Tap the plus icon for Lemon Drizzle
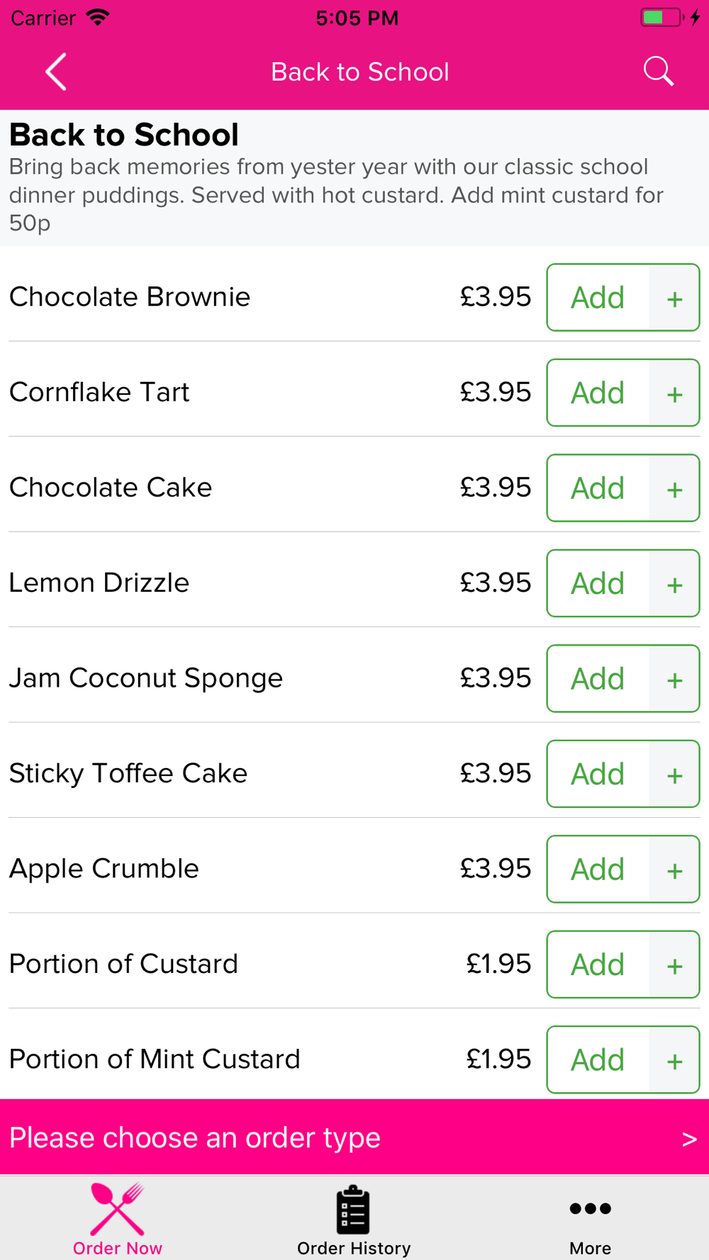 click(x=674, y=583)
